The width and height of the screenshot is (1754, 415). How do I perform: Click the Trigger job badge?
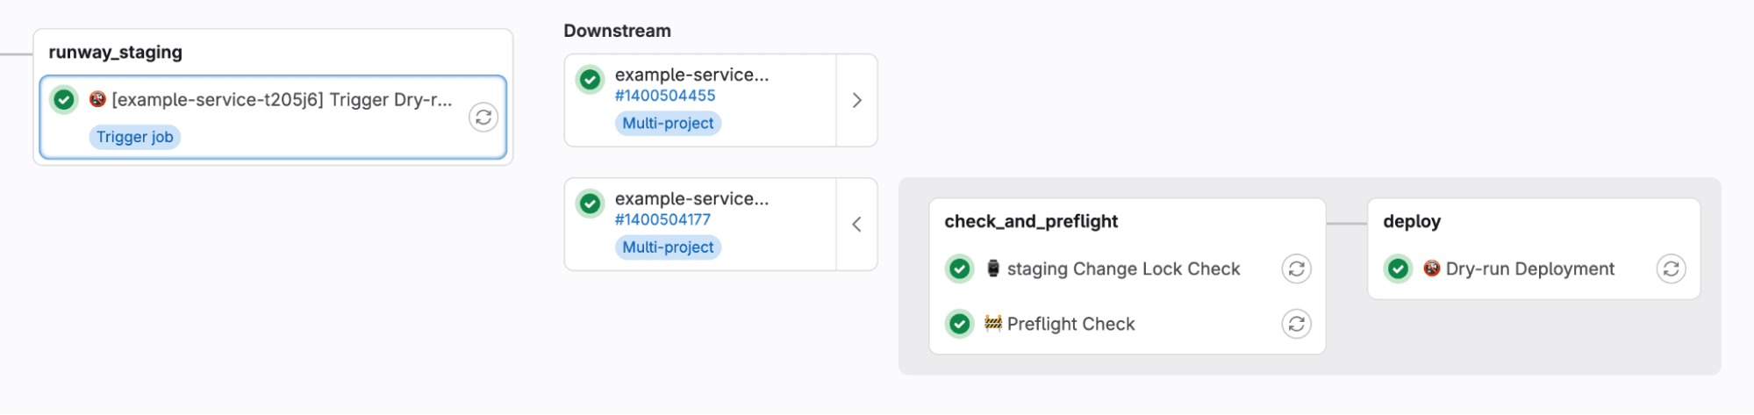coord(135,137)
